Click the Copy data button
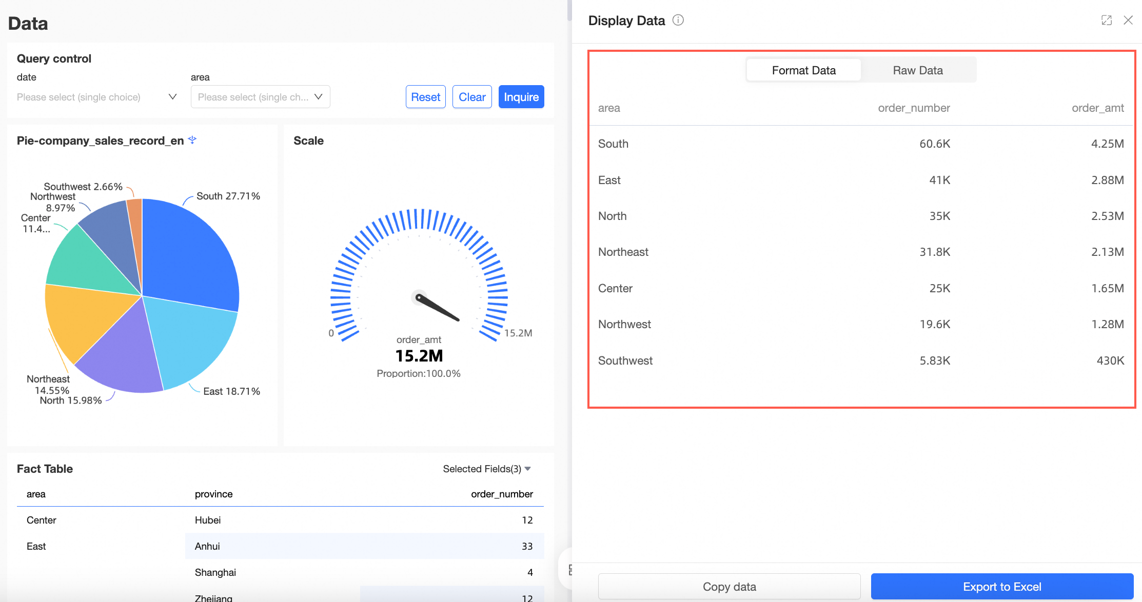This screenshot has width=1142, height=602. [729, 587]
